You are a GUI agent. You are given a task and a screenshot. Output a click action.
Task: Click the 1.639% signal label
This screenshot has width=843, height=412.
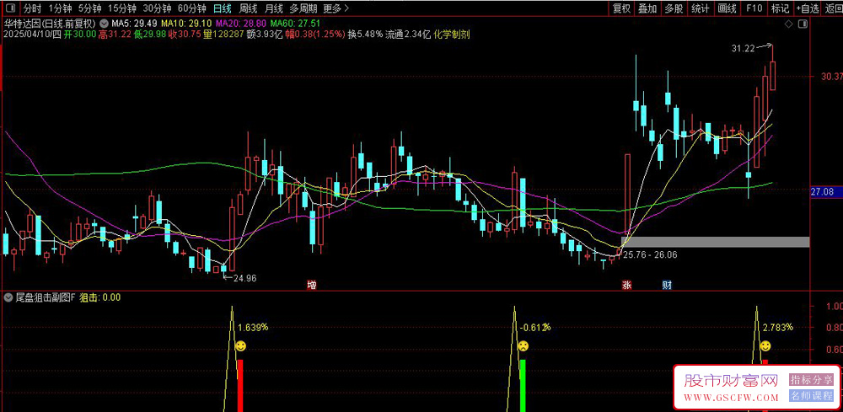point(253,327)
